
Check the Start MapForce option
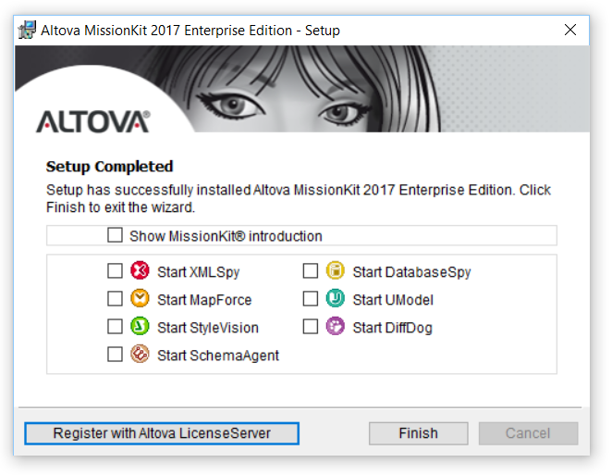click(x=115, y=299)
